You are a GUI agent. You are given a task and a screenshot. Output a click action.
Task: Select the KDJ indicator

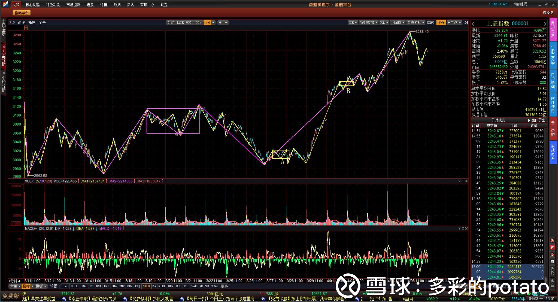138,286
